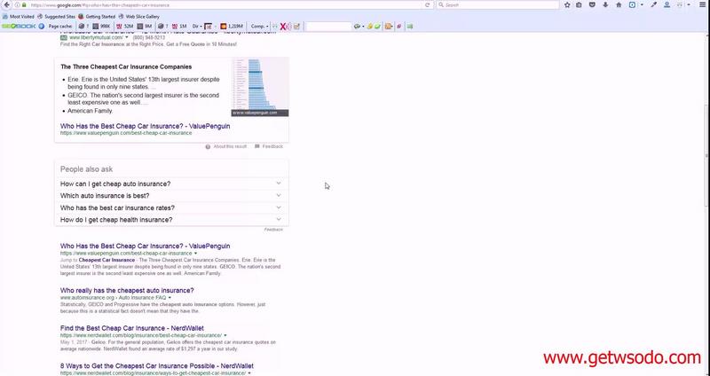Click the green icon at SEO toolbar end
The width and height of the screenshot is (710, 376).
(x=410, y=27)
